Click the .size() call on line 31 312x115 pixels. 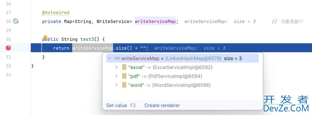coord(122,48)
